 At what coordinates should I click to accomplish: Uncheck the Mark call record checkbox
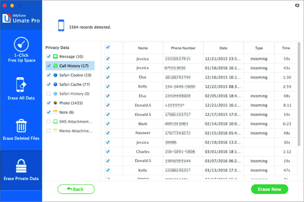(x=108, y=124)
